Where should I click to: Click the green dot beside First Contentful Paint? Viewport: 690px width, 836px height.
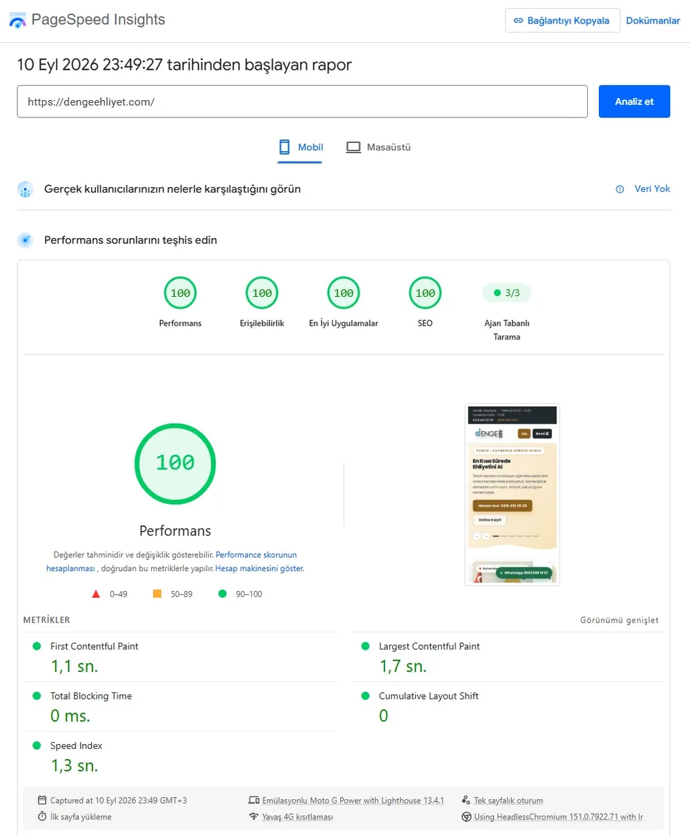(x=37, y=646)
